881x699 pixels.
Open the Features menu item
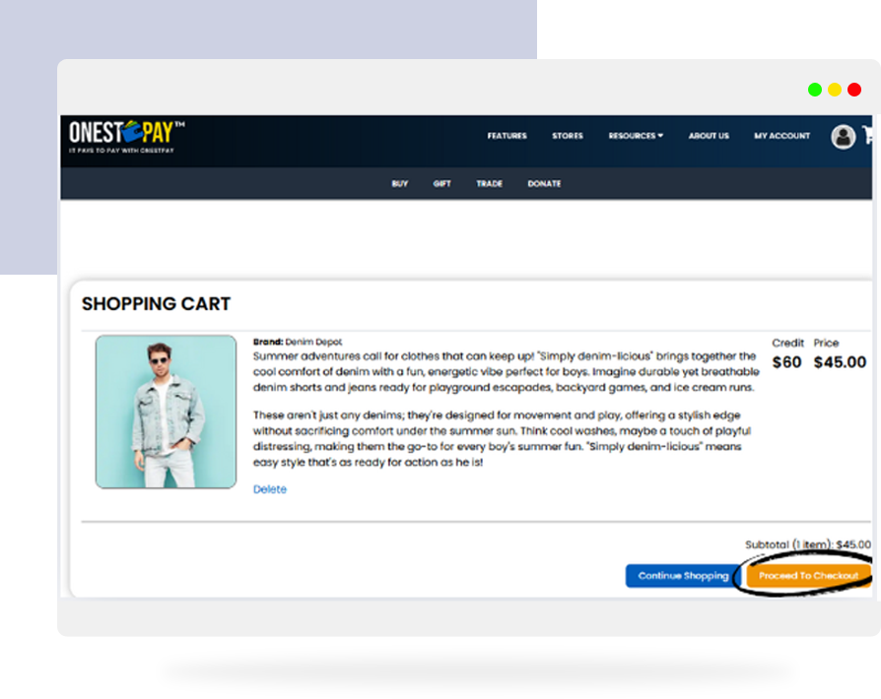click(507, 136)
